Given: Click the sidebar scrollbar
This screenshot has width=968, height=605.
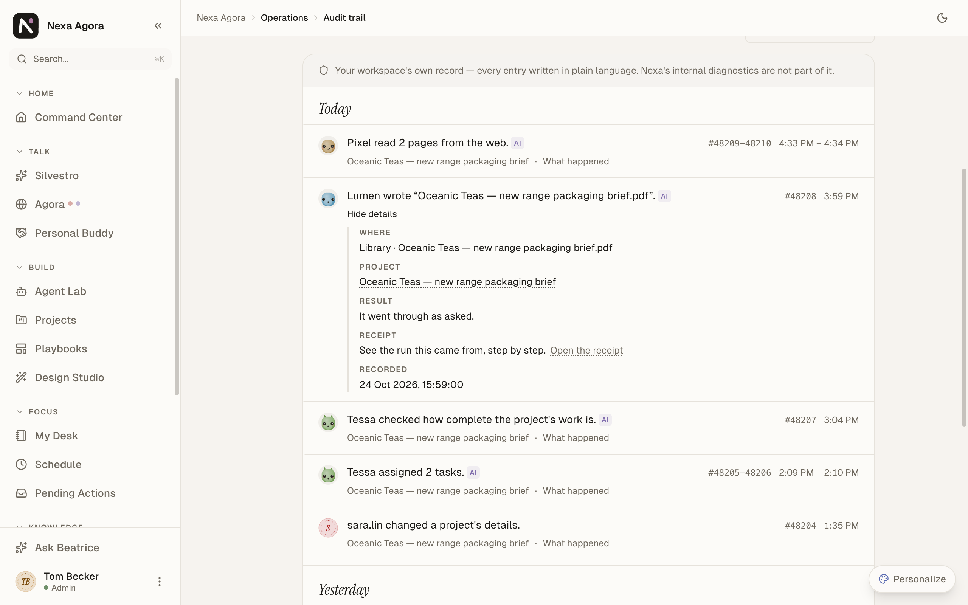Looking at the screenshot, I should point(177,236).
